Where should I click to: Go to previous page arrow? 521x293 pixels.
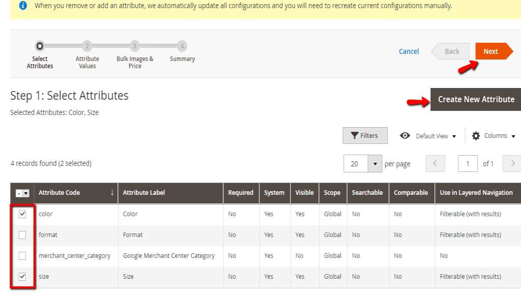pos(436,163)
